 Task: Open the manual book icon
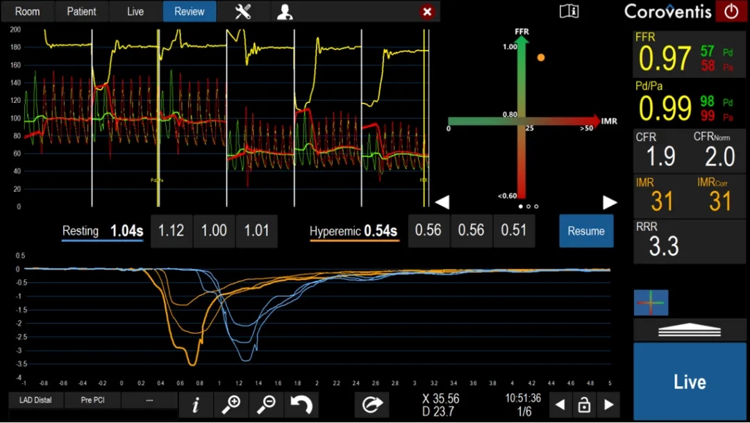pos(569,11)
